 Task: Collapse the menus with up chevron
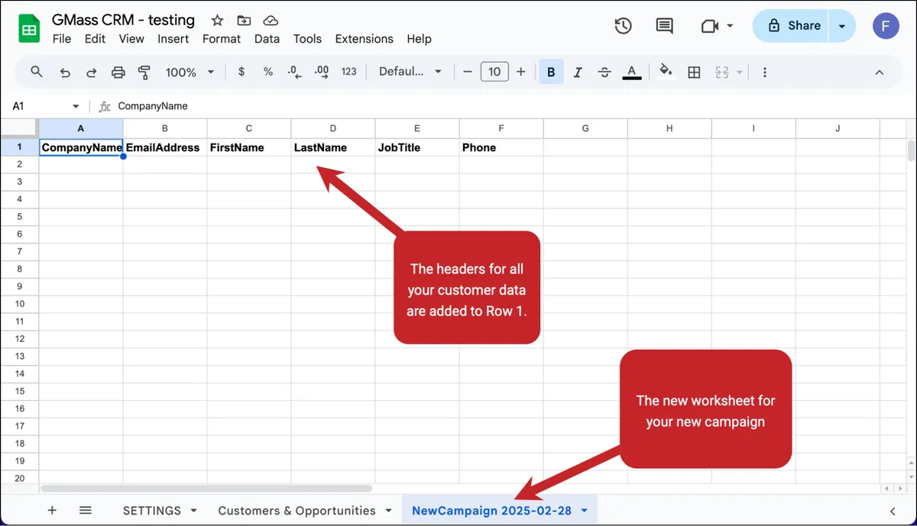(x=879, y=73)
